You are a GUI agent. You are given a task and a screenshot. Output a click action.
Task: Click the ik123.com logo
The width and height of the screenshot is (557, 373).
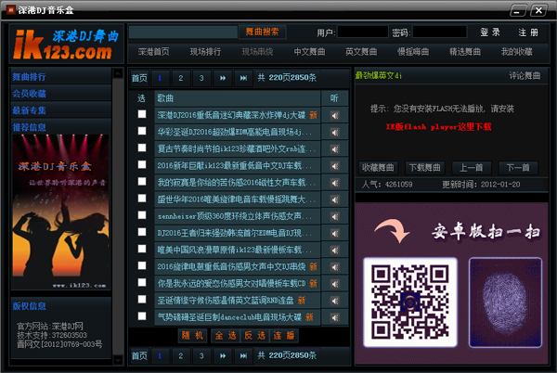click(x=65, y=45)
